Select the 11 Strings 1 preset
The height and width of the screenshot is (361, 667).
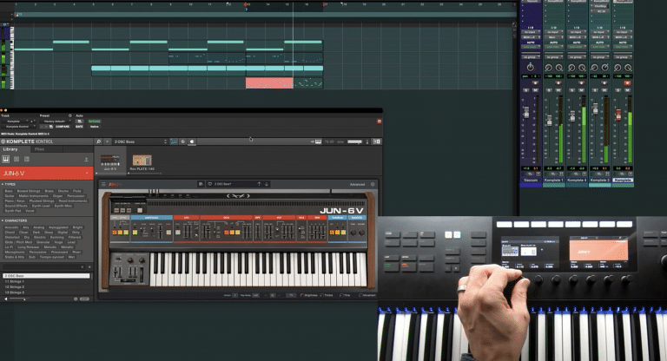[46, 281]
